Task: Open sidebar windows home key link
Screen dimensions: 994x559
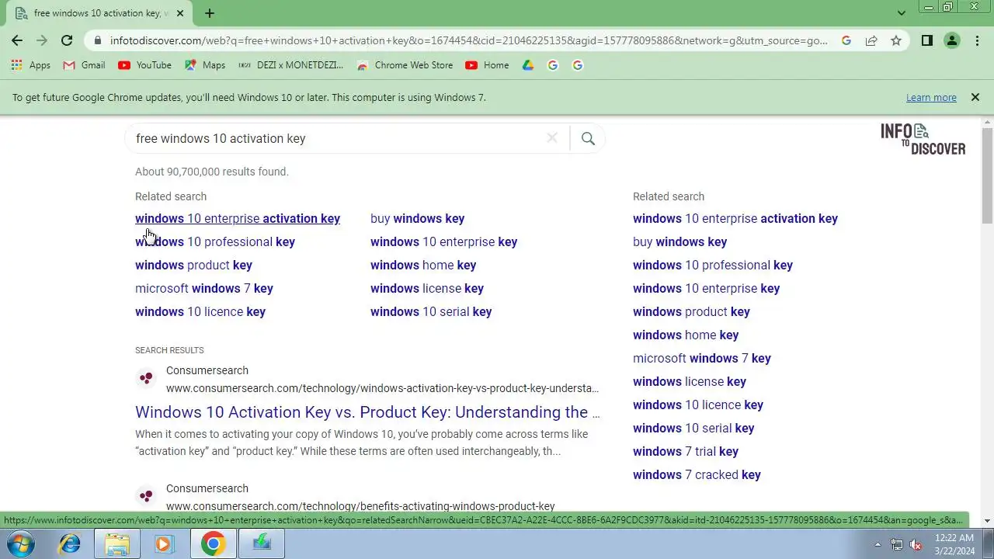Action: coord(686,335)
